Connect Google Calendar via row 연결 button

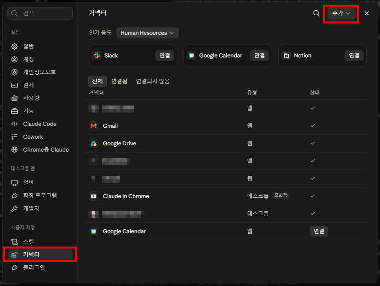319,231
